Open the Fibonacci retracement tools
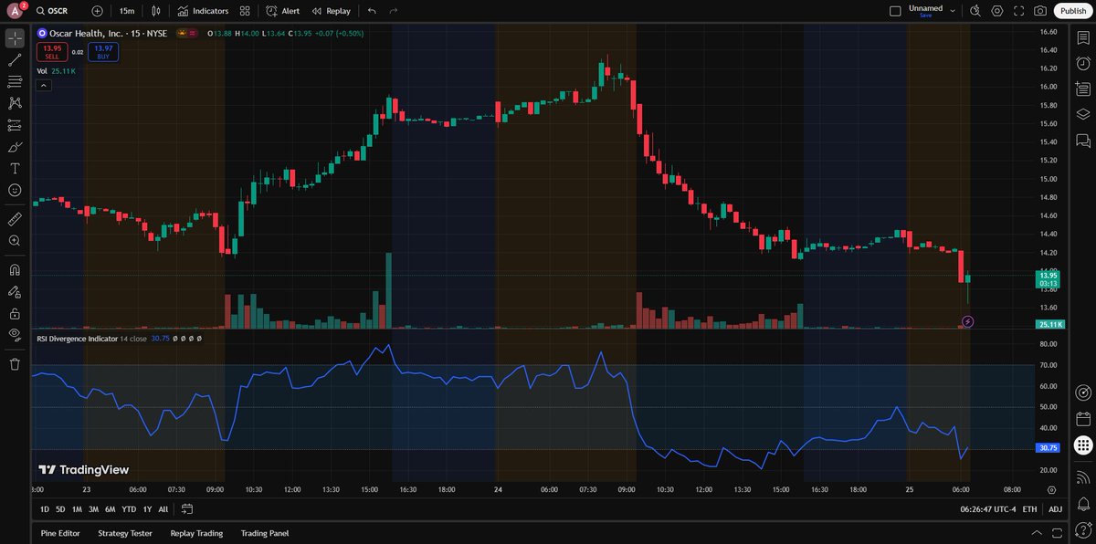Viewport: 1096px width, 544px height. [15, 82]
